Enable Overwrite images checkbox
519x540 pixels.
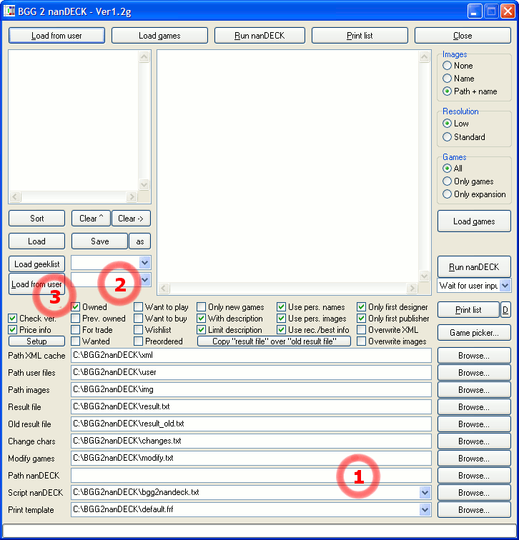pyautogui.click(x=361, y=341)
